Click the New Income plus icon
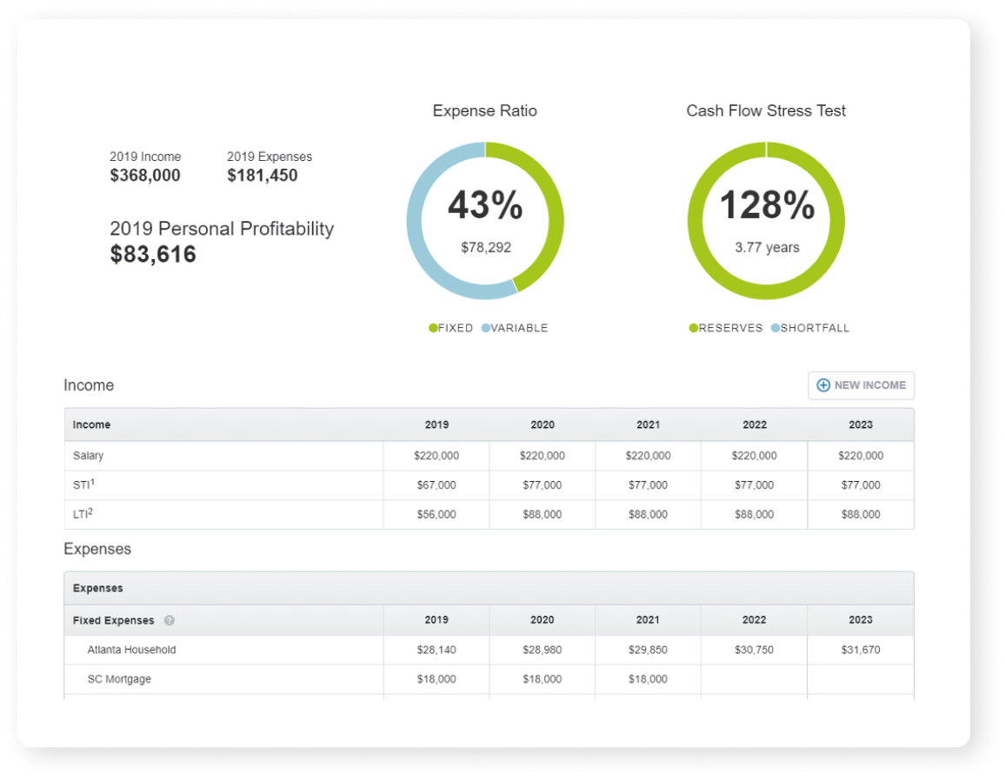 click(822, 385)
